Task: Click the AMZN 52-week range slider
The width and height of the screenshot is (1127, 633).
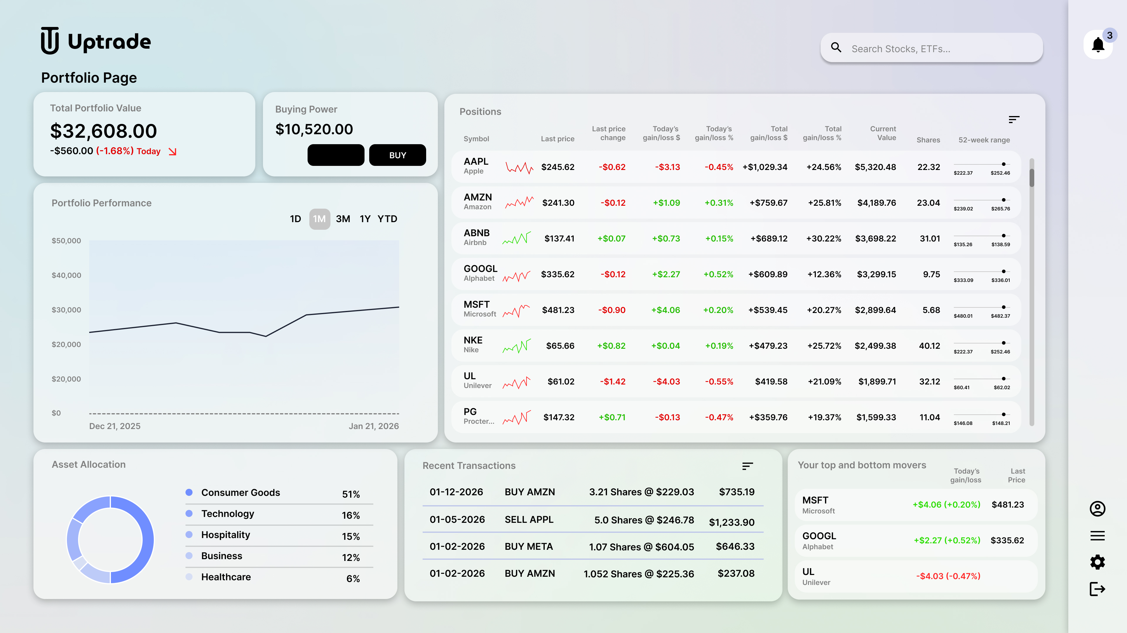Action: pyautogui.click(x=982, y=200)
